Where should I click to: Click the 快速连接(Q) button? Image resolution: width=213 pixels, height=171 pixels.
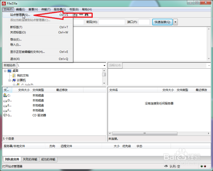162,22
